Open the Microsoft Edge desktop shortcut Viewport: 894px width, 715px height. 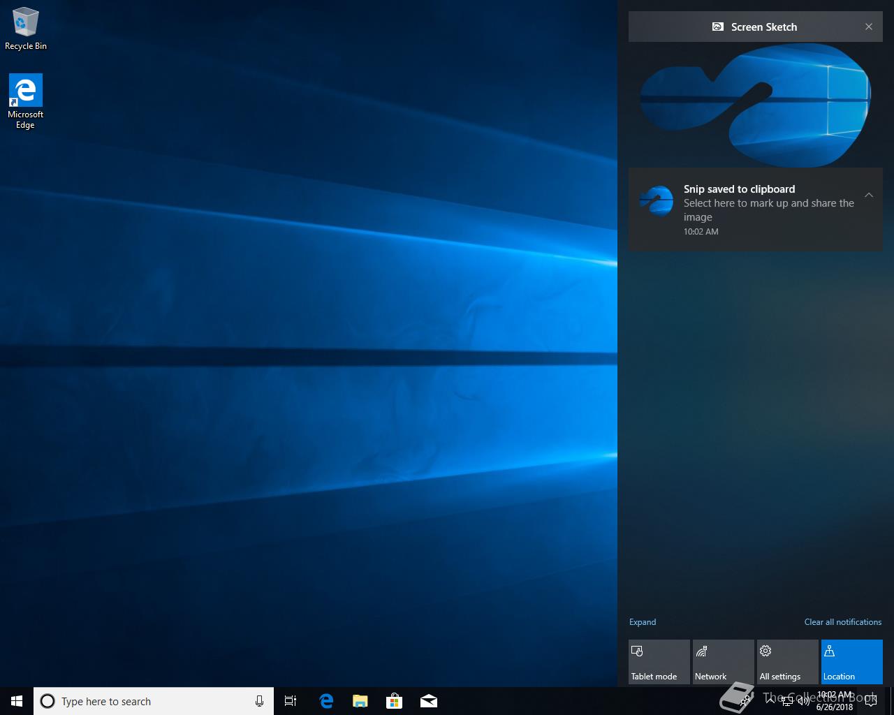(x=26, y=101)
